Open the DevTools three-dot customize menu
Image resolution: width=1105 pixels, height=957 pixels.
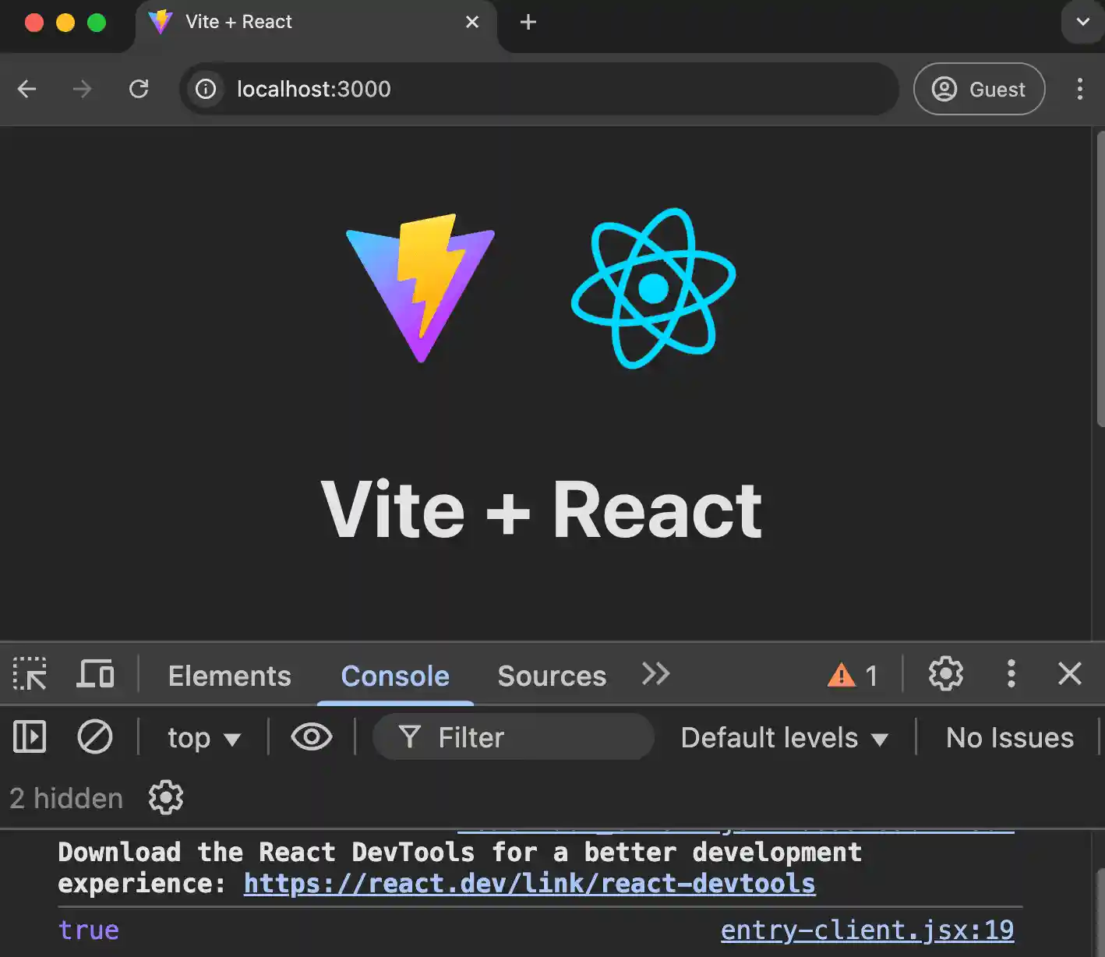(1011, 674)
